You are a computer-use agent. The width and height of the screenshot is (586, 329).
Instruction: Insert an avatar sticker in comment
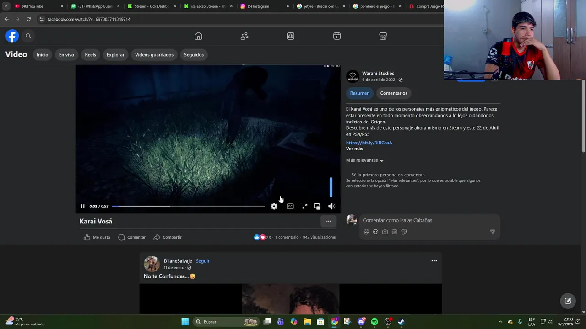pos(366,232)
